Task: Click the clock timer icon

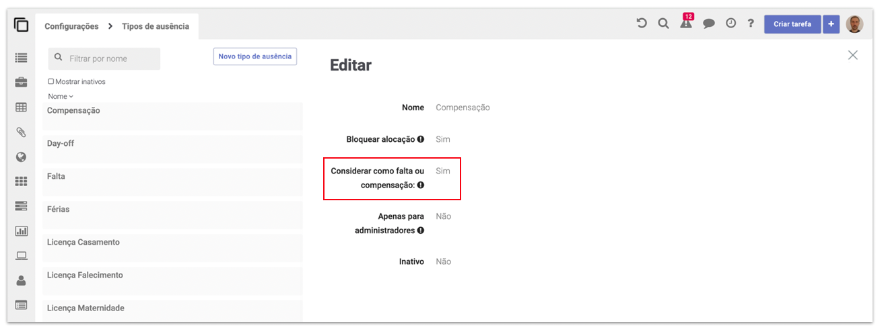Action: pyautogui.click(x=730, y=24)
